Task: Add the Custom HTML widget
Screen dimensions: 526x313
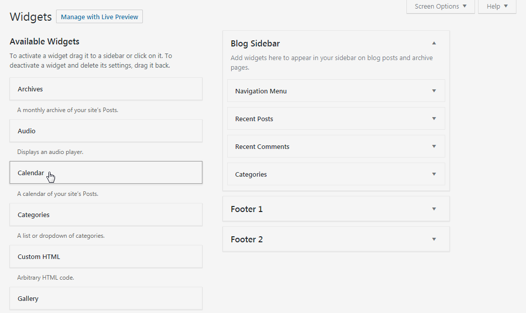Action: click(106, 257)
